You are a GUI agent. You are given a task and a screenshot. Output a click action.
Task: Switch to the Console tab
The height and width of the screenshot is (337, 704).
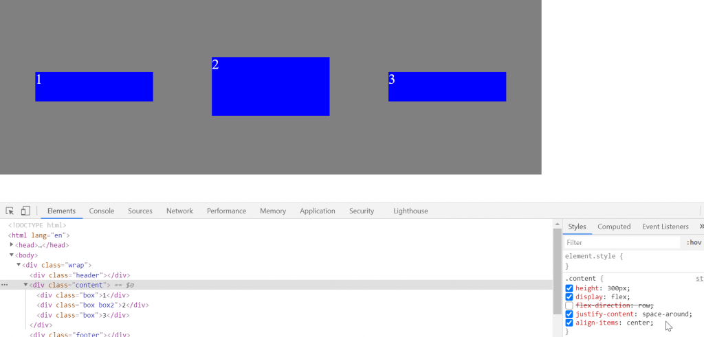click(102, 211)
